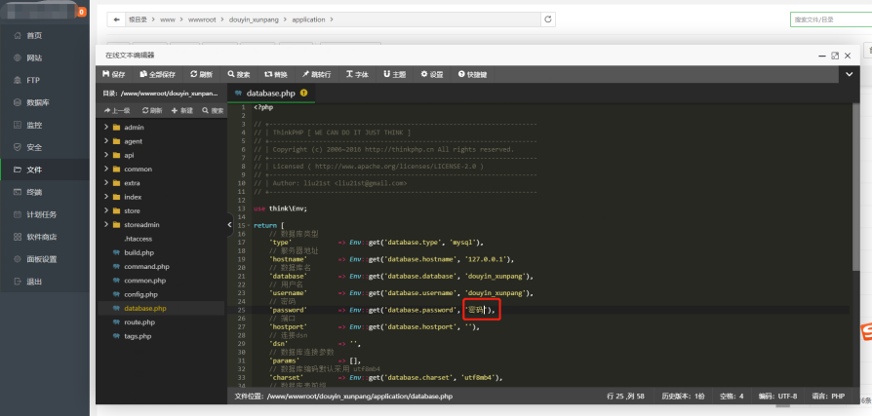Click 上一级 to go up a directory
The width and height of the screenshot is (872, 416).
[117, 111]
